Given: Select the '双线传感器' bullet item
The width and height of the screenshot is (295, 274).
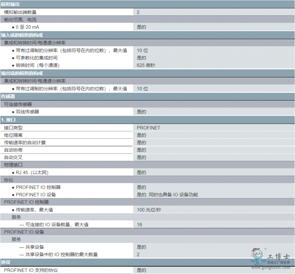Looking at the screenshot, I should click(x=27, y=112).
